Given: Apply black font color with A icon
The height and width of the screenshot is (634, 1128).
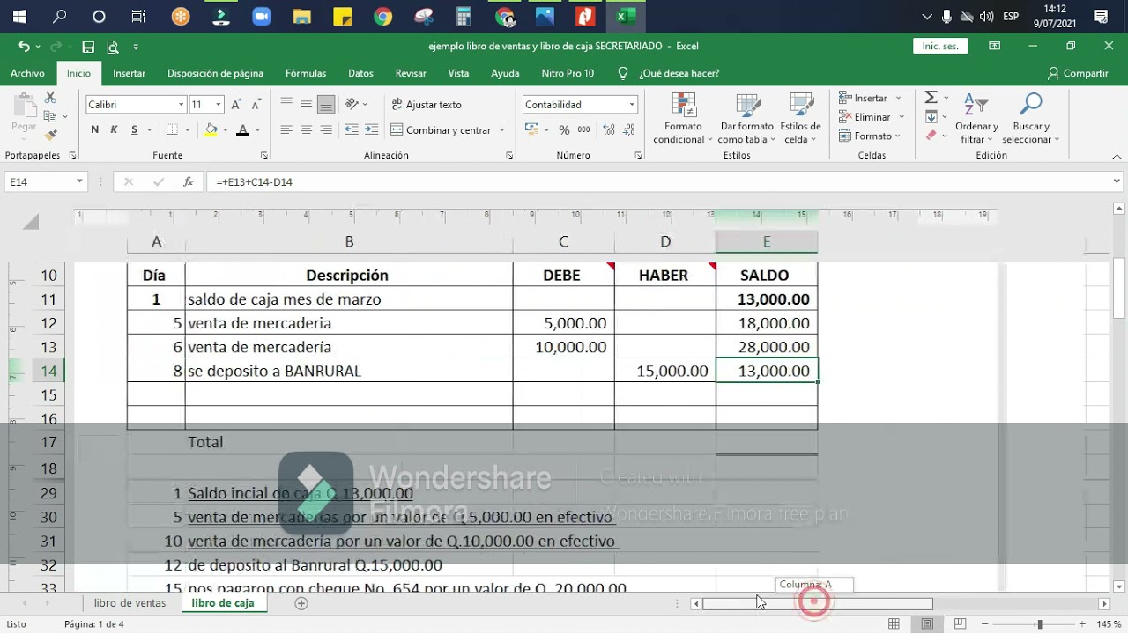Looking at the screenshot, I should [x=242, y=130].
